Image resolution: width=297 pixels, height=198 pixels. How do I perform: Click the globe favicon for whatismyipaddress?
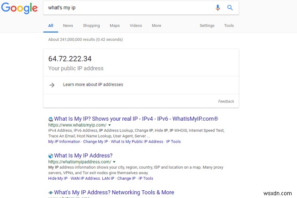pyautogui.click(x=50, y=156)
